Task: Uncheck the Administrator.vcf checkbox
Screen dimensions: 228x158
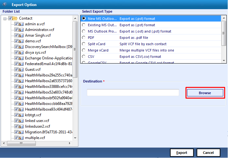Action: [x=16, y=30]
